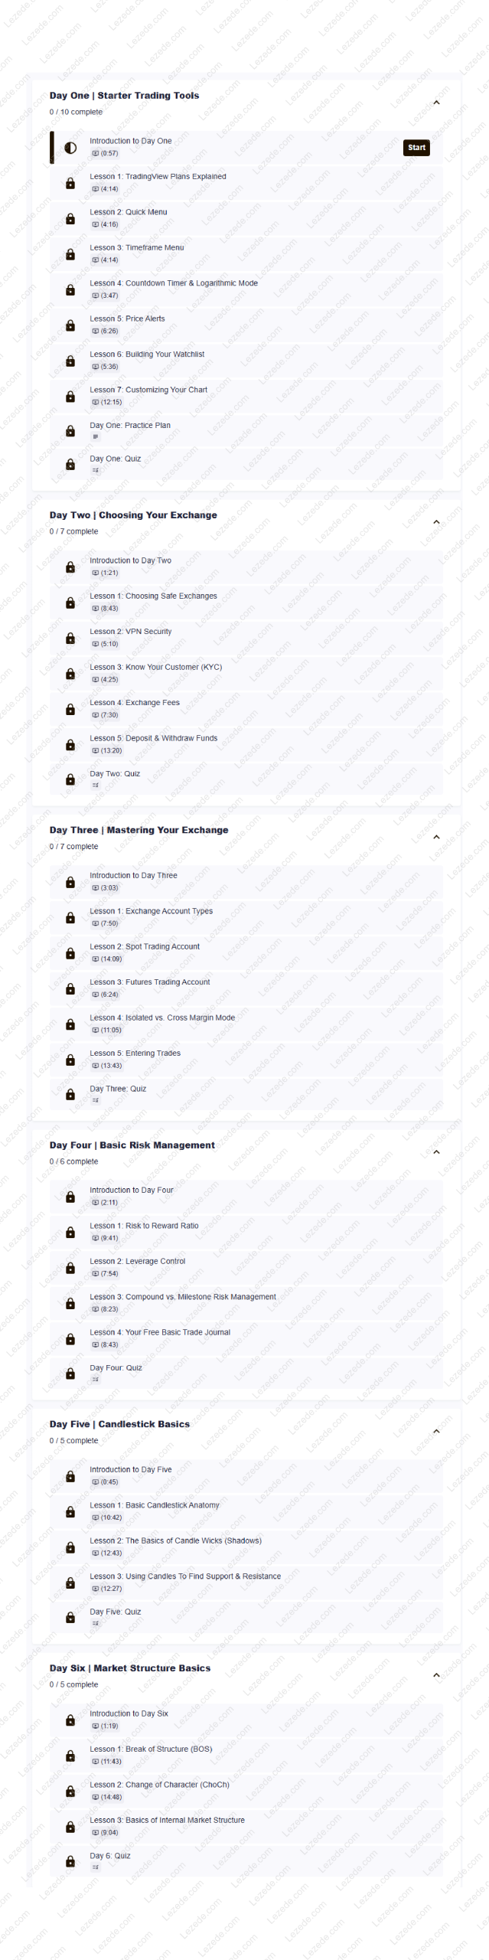Viewport: 489px width, 1960px height.
Task: Toggle the Day Six Market Structure Basics chevron
Action: pos(436,1675)
